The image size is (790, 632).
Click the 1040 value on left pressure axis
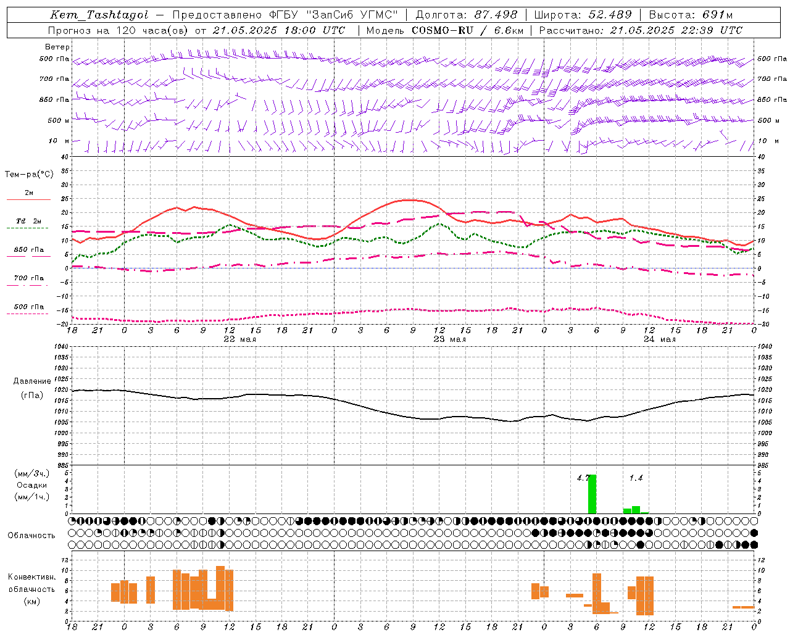(x=62, y=346)
